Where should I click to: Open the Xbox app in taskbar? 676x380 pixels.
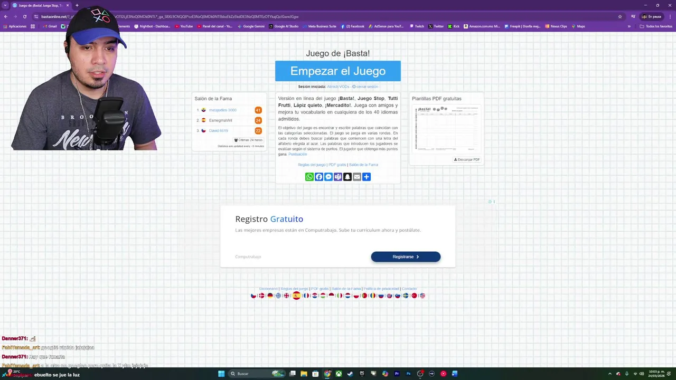coord(339,374)
